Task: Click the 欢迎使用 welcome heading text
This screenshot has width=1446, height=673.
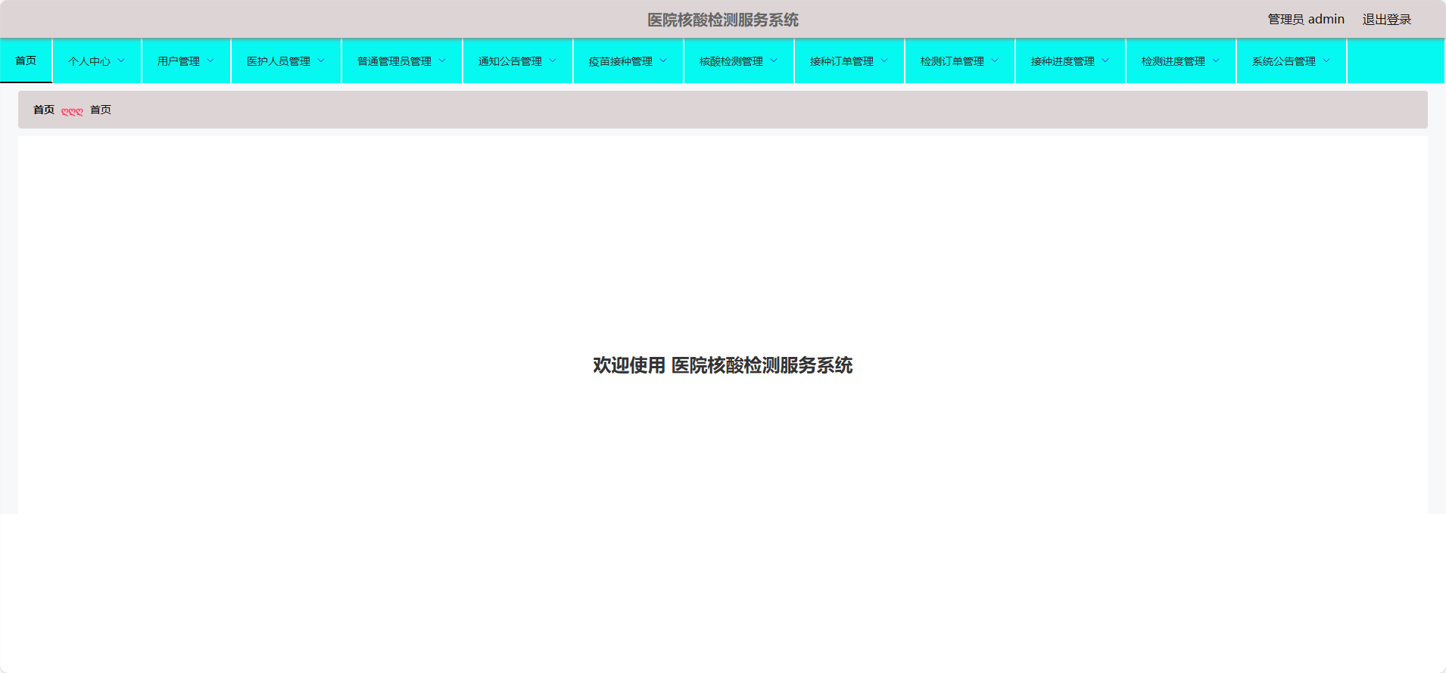Action: 723,365
